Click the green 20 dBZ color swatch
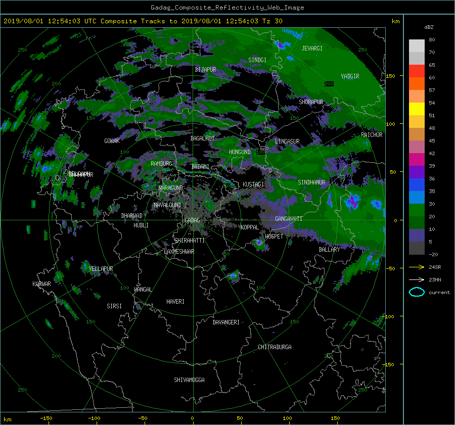This screenshot has width=455, height=425. [x=417, y=210]
